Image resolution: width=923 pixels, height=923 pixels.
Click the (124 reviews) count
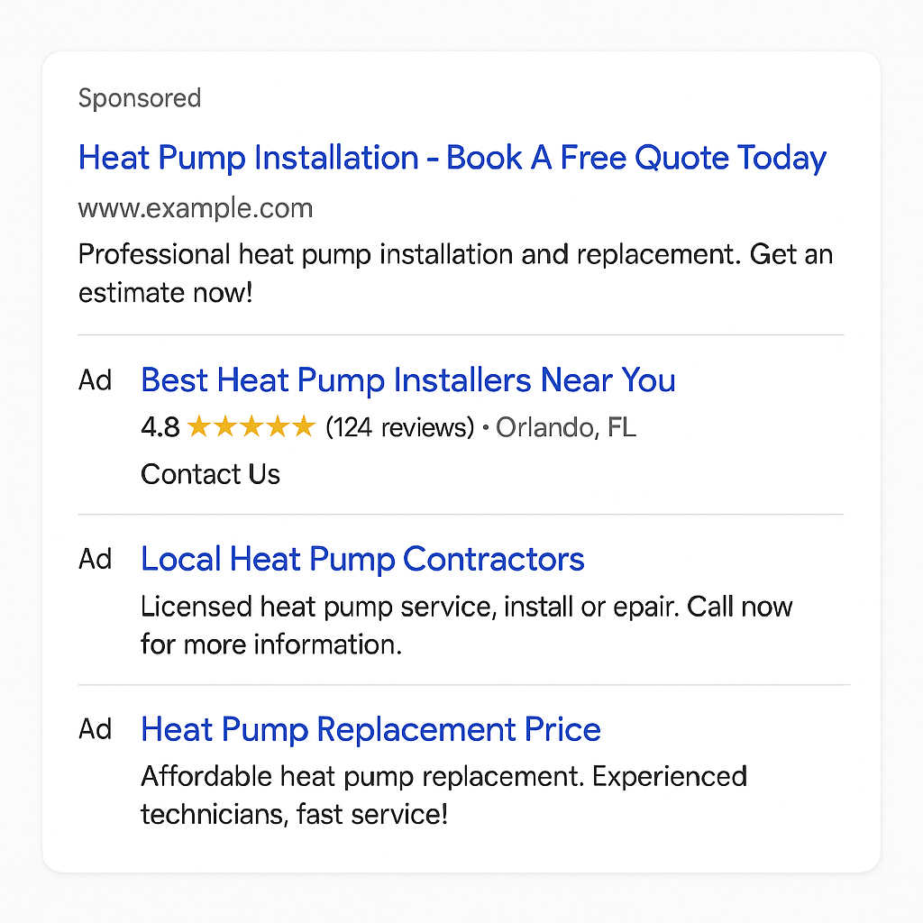click(x=399, y=426)
